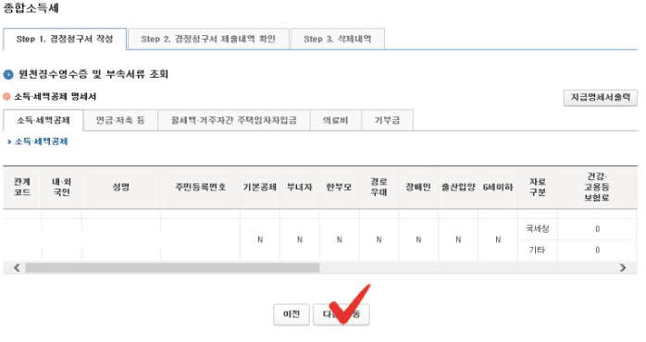Click the orange bullet beside 소득·세액공제 명세서
The image size is (646, 342).
pos(6,97)
